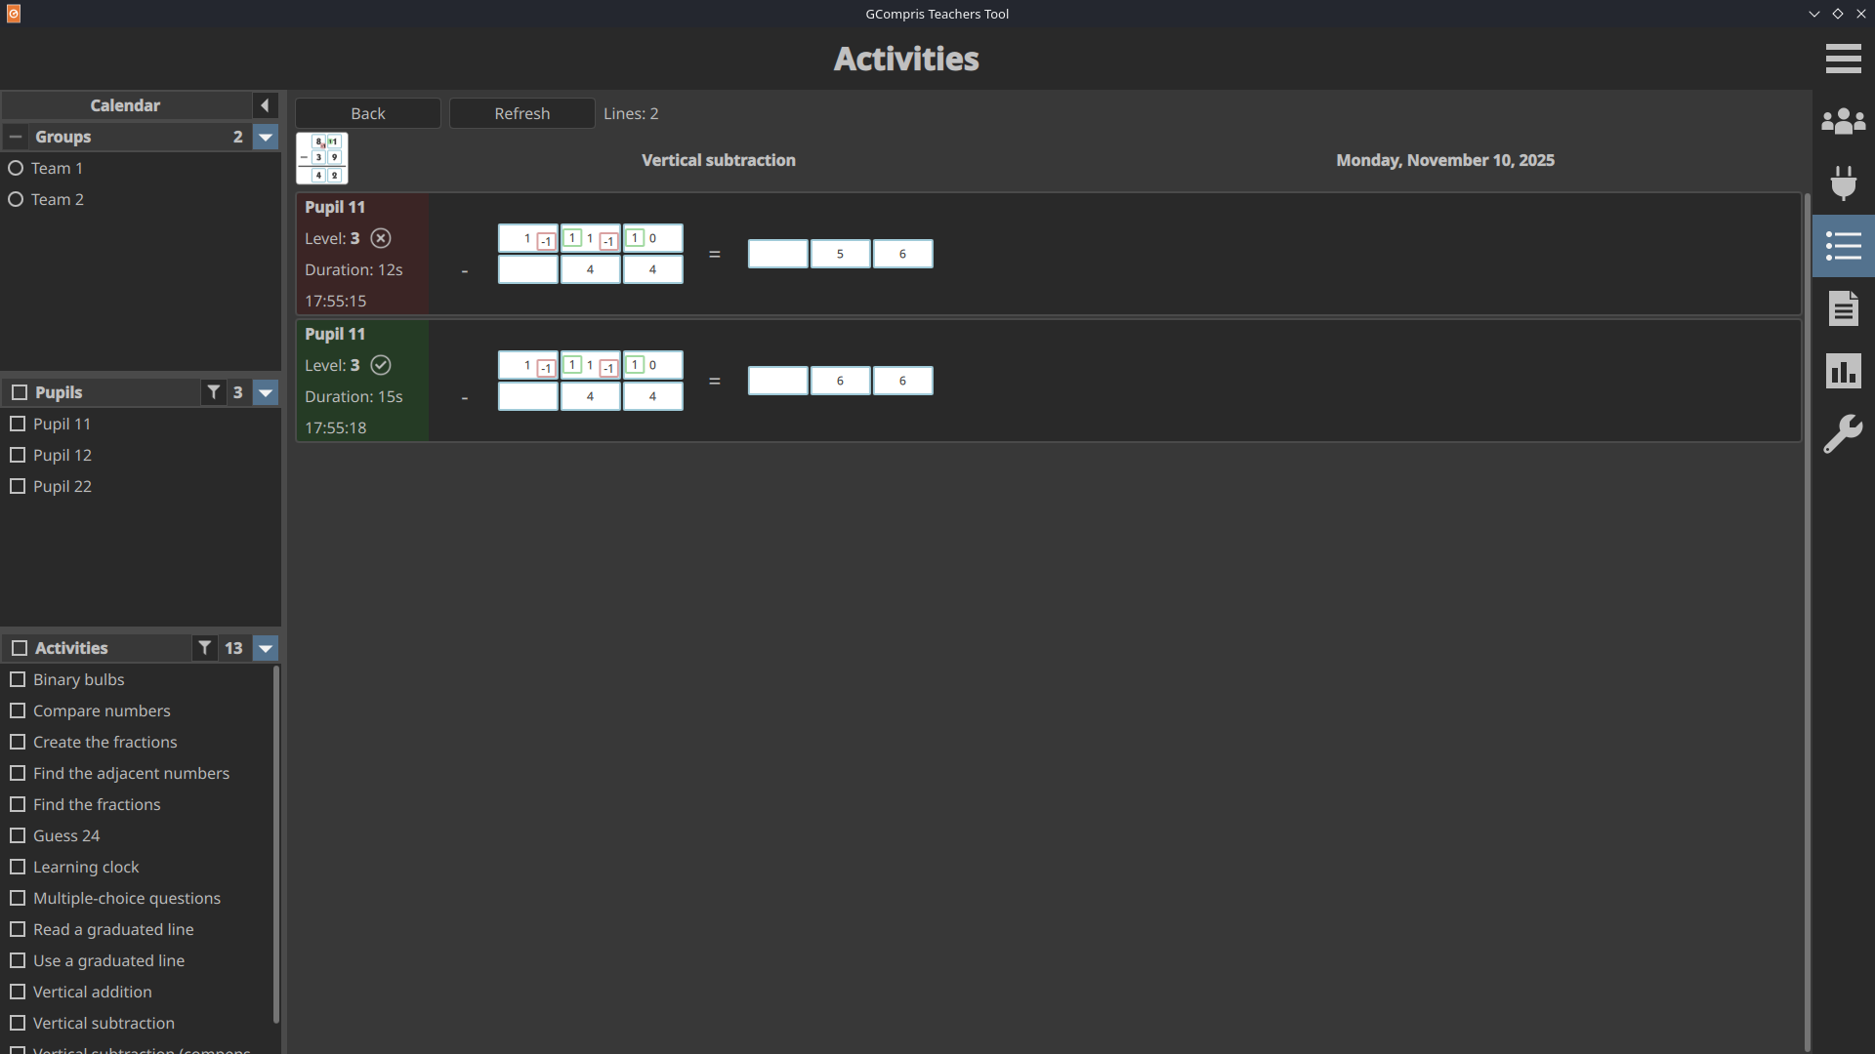
Task: Check Read a graduated line activity
Action: [18, 929]
